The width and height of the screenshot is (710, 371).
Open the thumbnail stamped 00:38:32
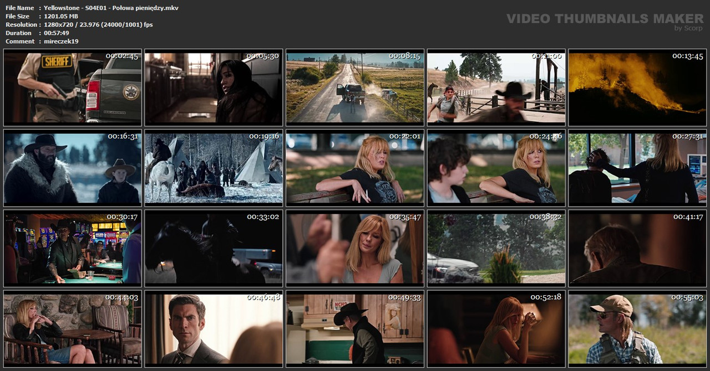coord(496,248)
